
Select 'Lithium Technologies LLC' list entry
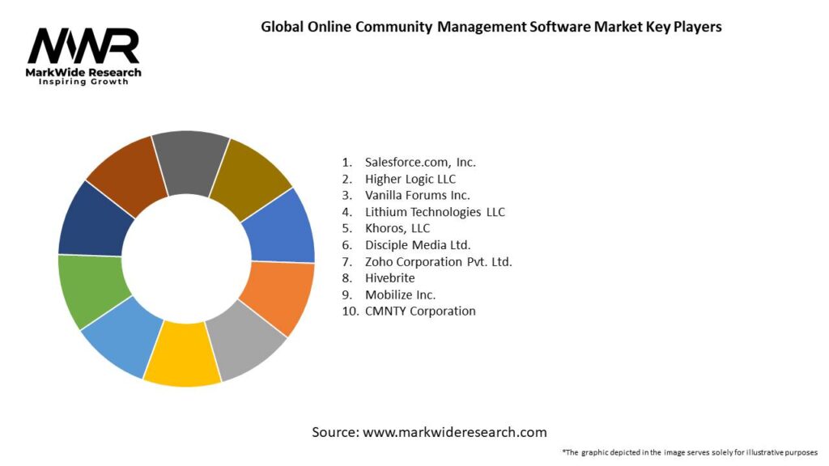435,213
